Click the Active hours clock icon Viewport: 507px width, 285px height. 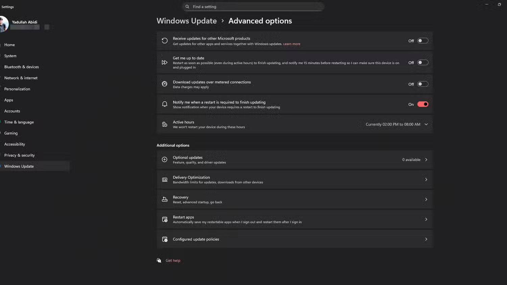click(x=165, y=124)
